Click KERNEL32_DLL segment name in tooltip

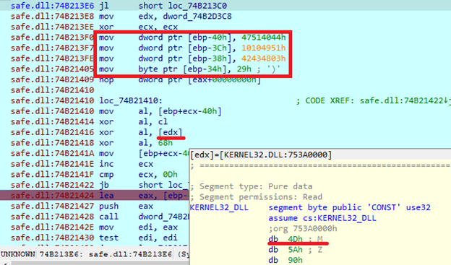click(219, 207)
